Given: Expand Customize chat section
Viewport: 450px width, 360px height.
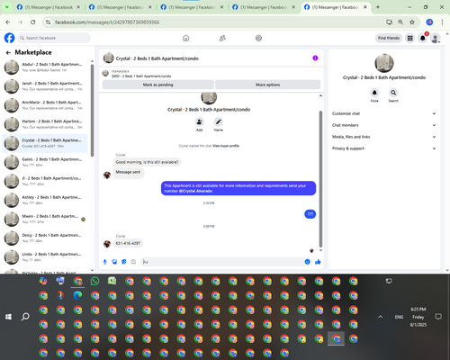Looking at the screenshot, I should (383, 113).
